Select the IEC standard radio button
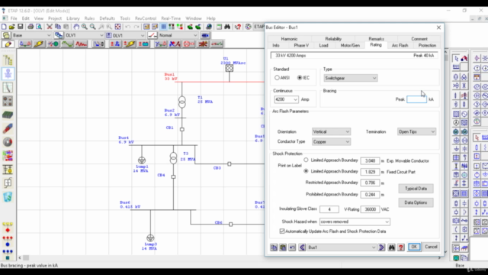488x275 pixels. (300, 78)
